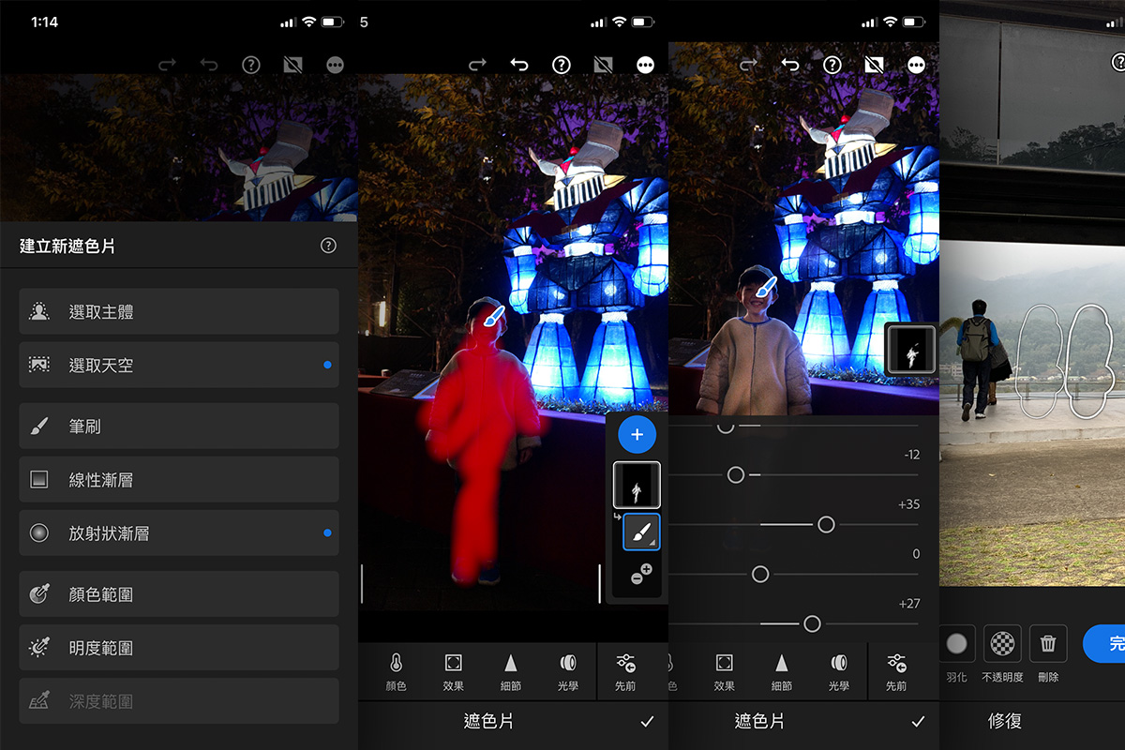Open 細節 tab in second phone screen
1125x750 pixels.
[x=511, y=670]
